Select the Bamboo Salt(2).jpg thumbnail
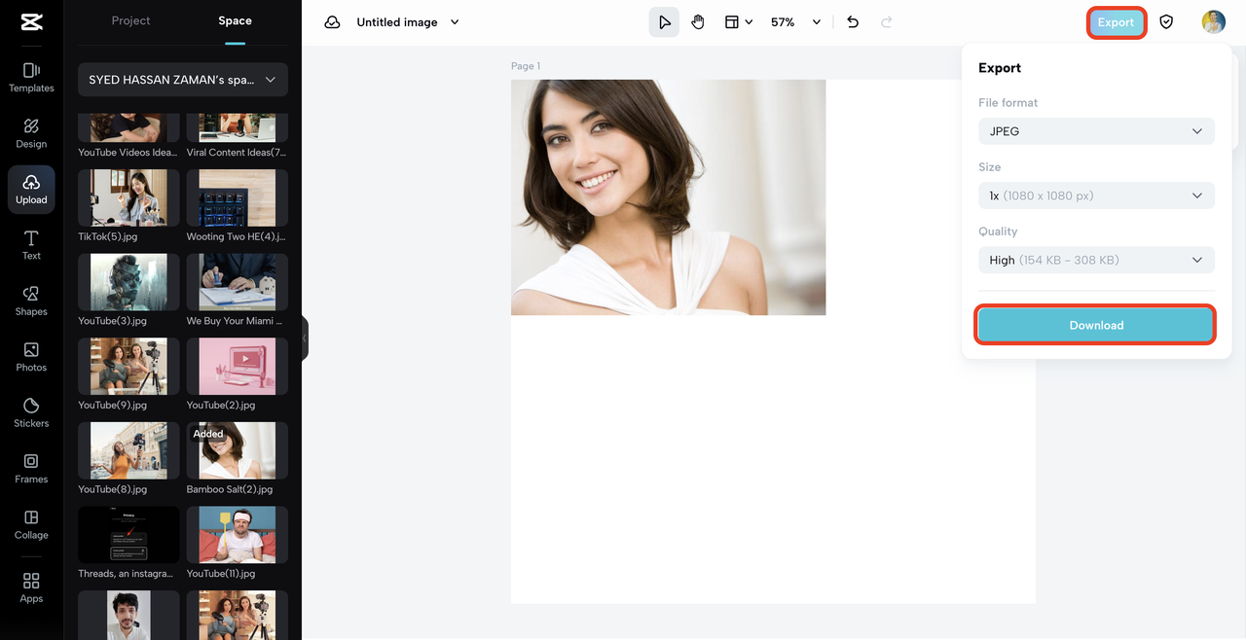1246x640 pixels. tap(238, 450)
